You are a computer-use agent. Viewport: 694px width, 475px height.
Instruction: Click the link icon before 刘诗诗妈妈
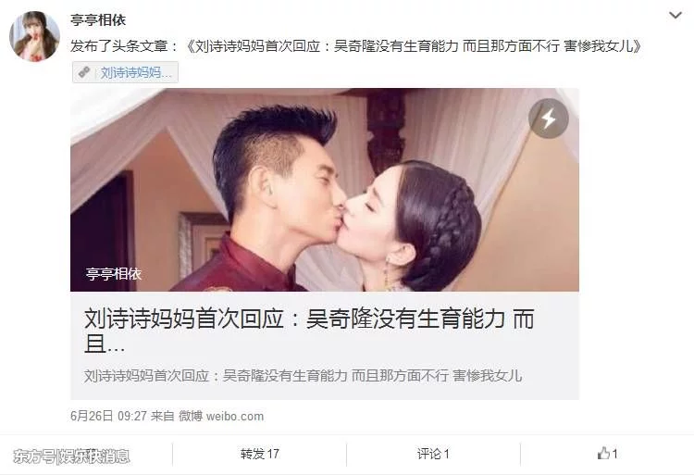84,72
